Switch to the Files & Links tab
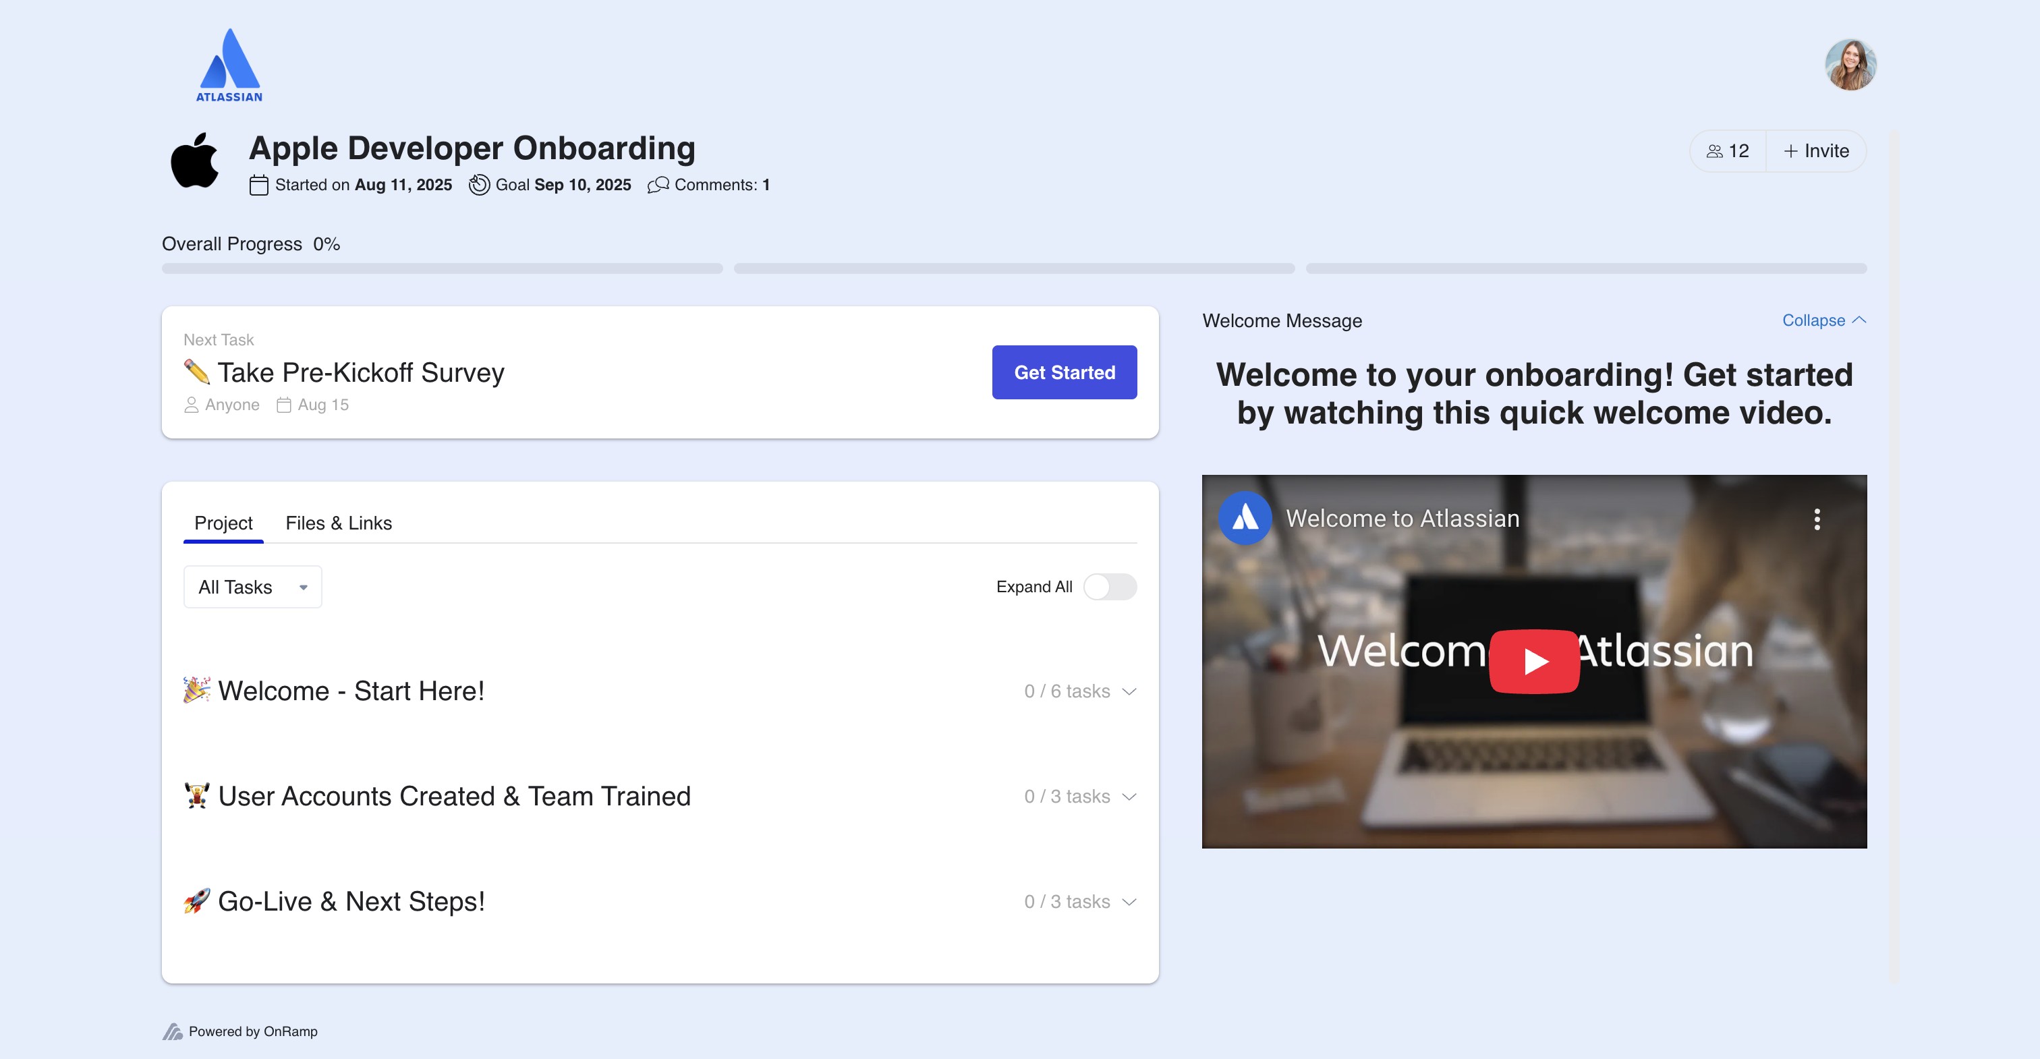The height and width of the screenshot is (1059, 2040). coord(338,523)
